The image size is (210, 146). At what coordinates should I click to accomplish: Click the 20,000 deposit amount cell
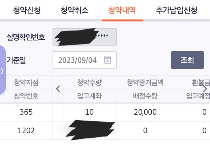(145, 112)
